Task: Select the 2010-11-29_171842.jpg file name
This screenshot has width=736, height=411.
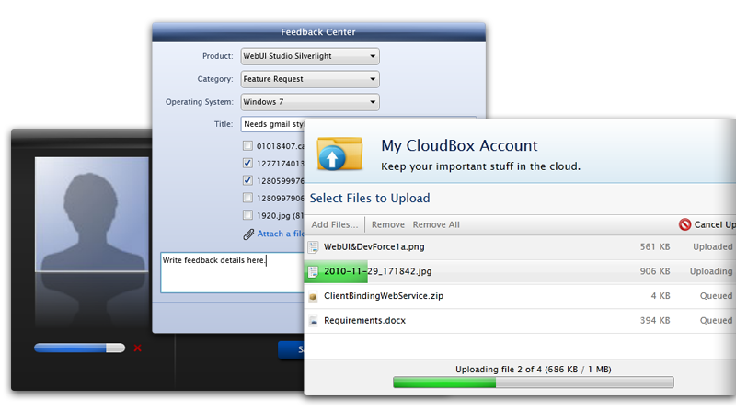Action: 378,271
